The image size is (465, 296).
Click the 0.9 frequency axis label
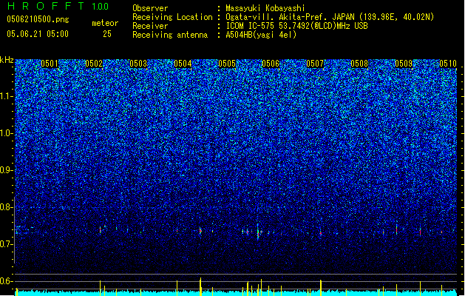(x=7, y=170)
